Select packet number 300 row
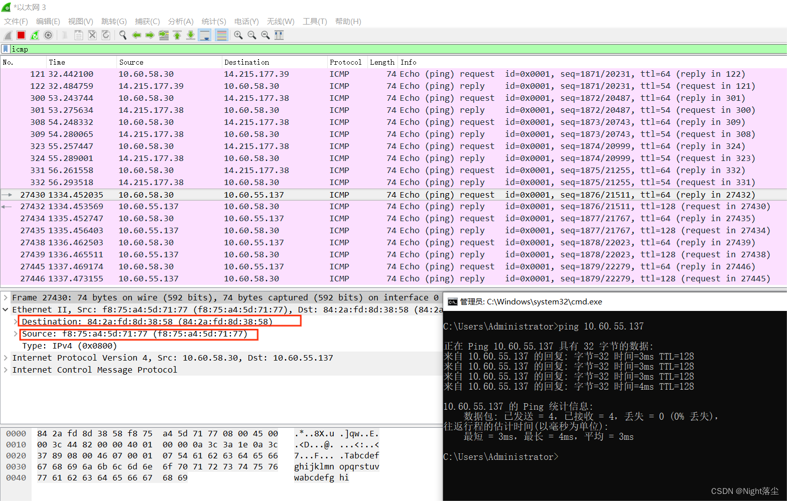The image size is (787, 501). click(x=393, y=98)
